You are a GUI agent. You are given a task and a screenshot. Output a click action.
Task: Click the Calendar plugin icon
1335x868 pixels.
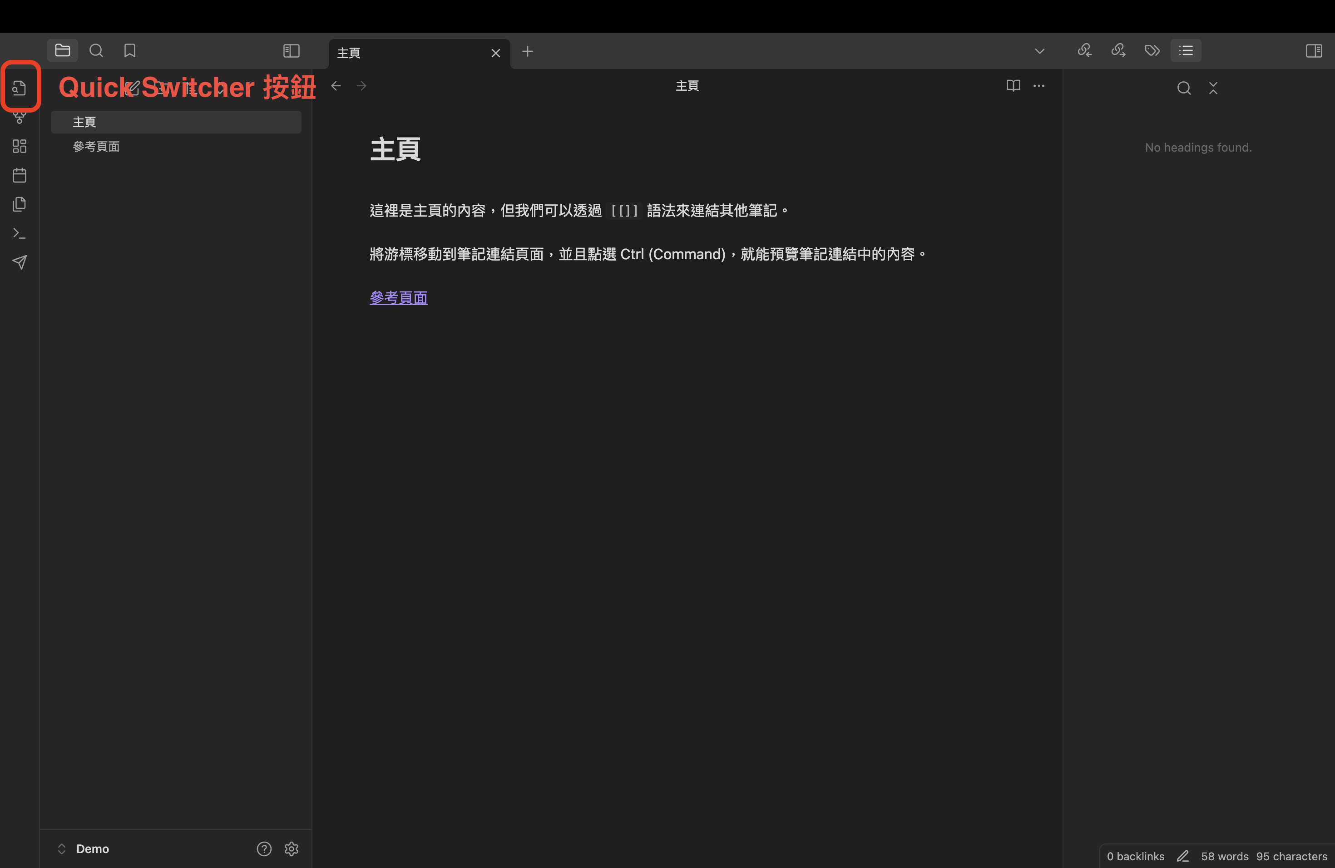pyautogui.click(x=20, y=175)
